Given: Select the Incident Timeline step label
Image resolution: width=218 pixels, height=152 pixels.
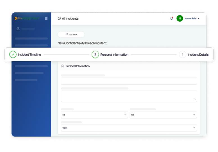Looking at the screenshot, I should [x=29, y=55].
